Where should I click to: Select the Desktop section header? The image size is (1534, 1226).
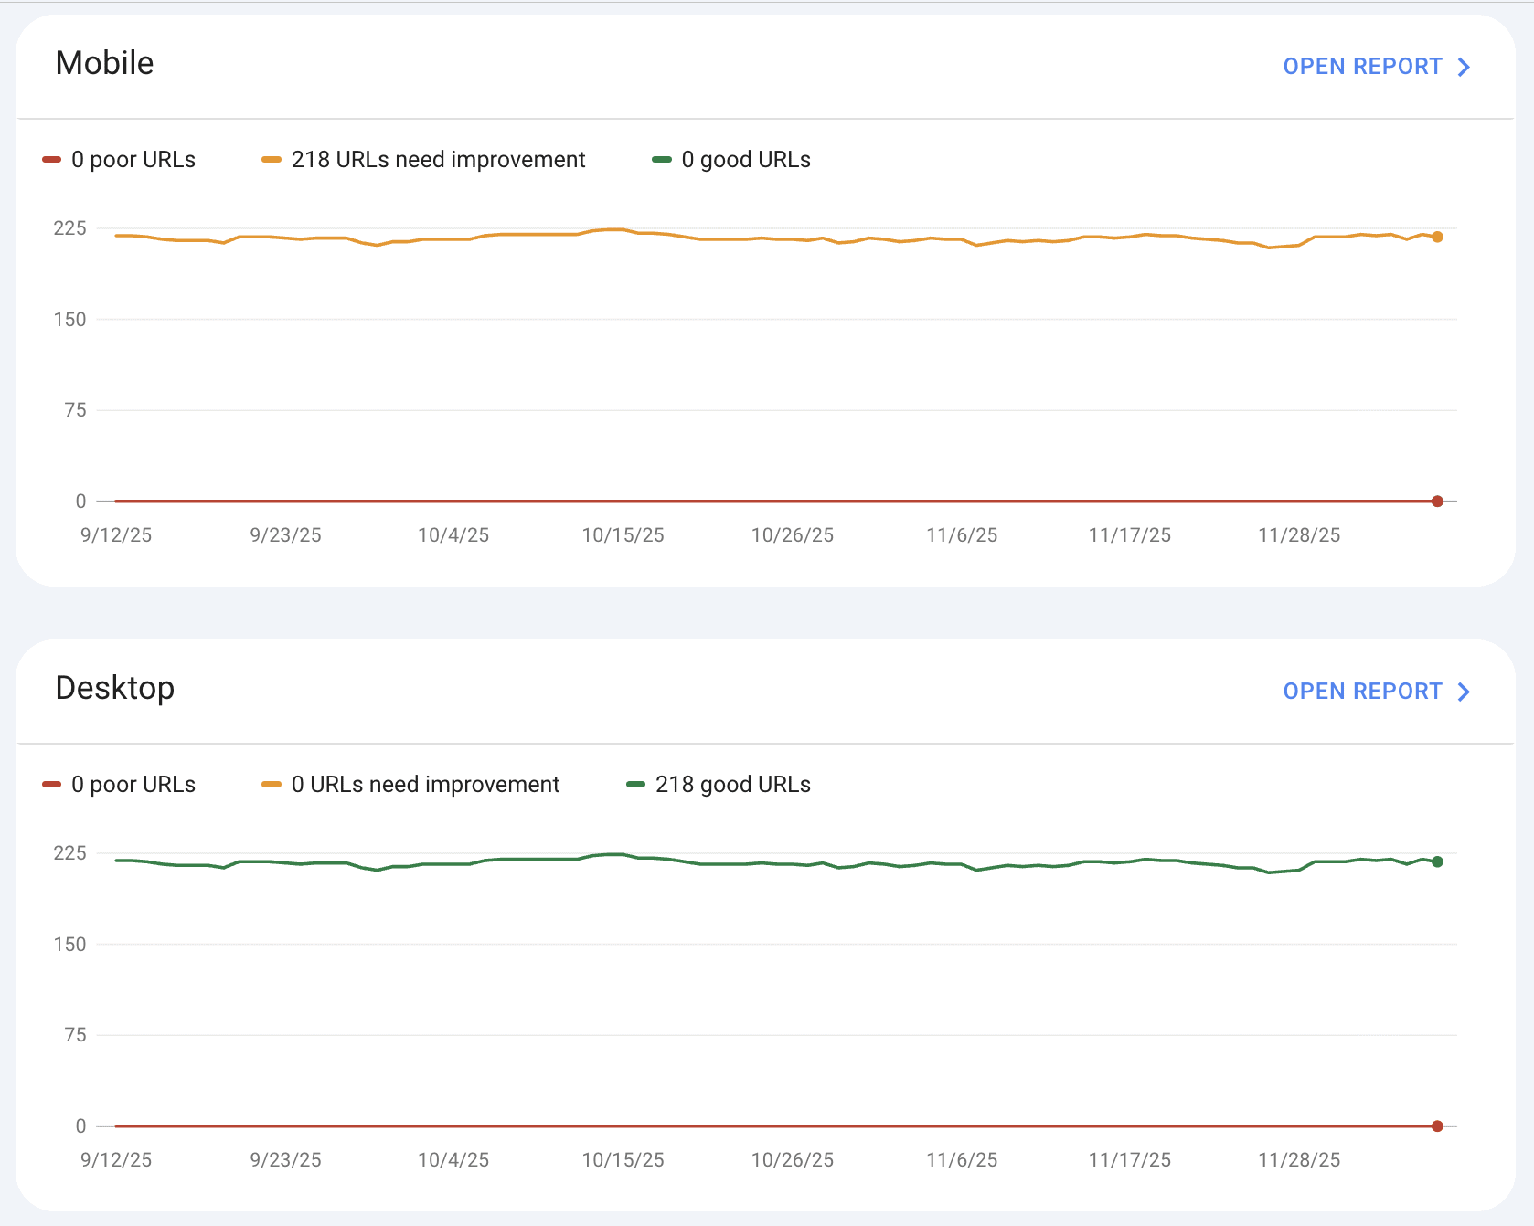pyautogui.click(x=116, y=687)
